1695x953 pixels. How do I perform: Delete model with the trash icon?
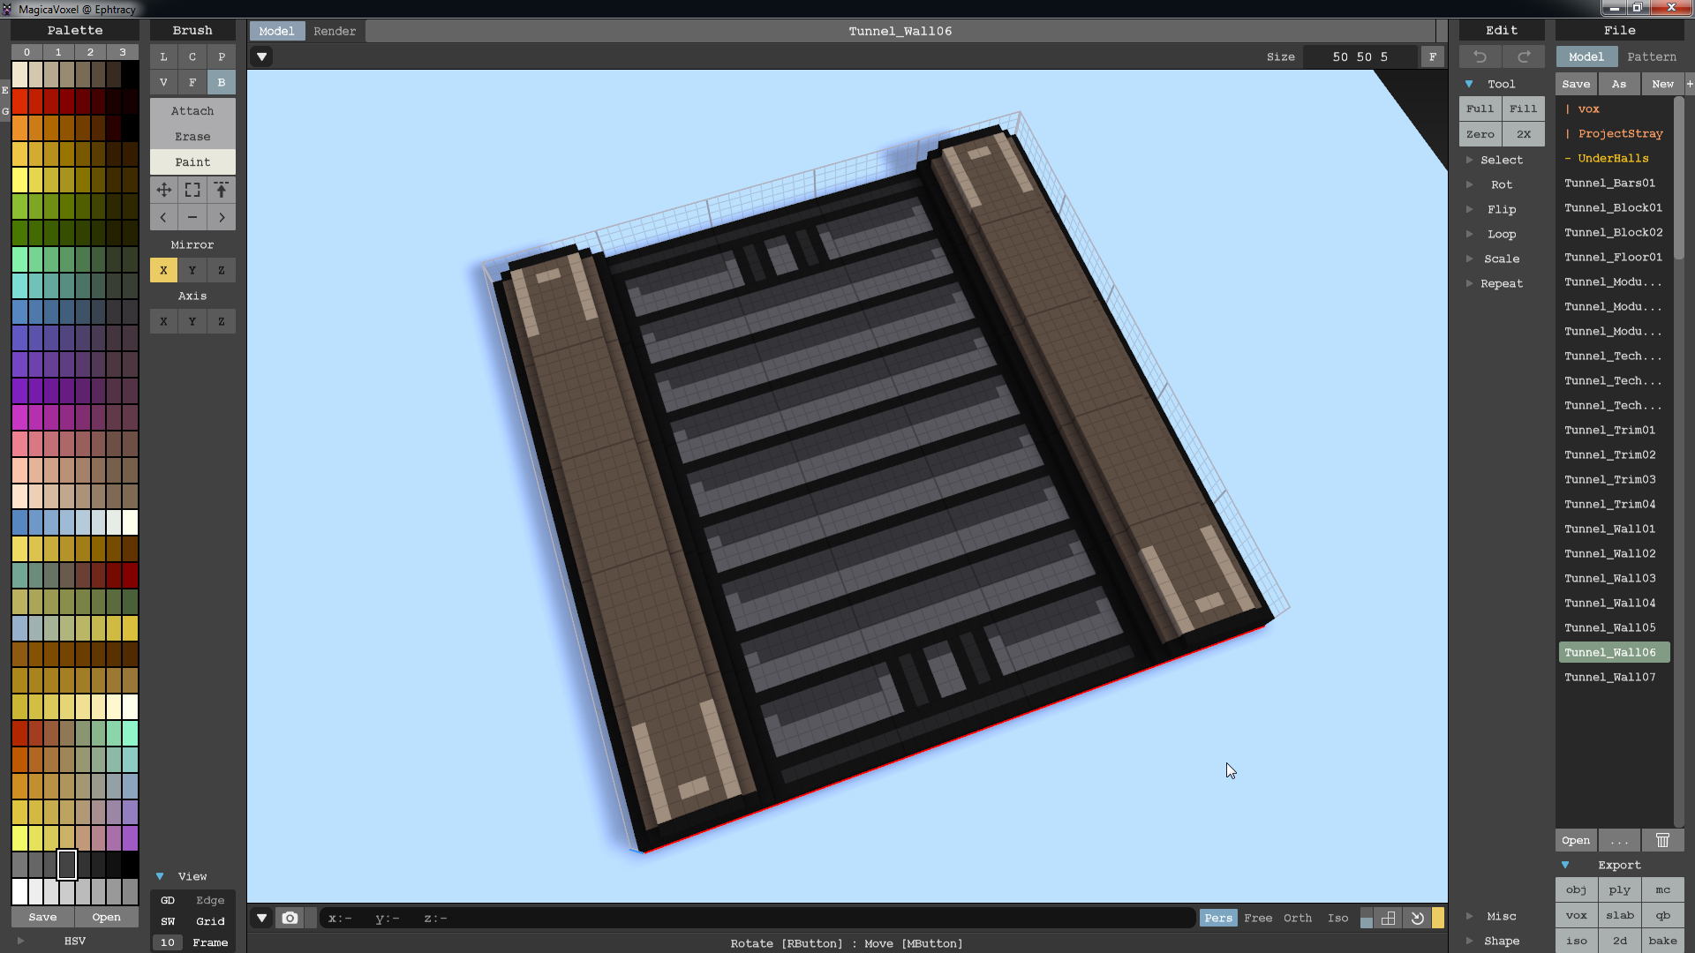pyautogui.click(x=1662, y=840)
